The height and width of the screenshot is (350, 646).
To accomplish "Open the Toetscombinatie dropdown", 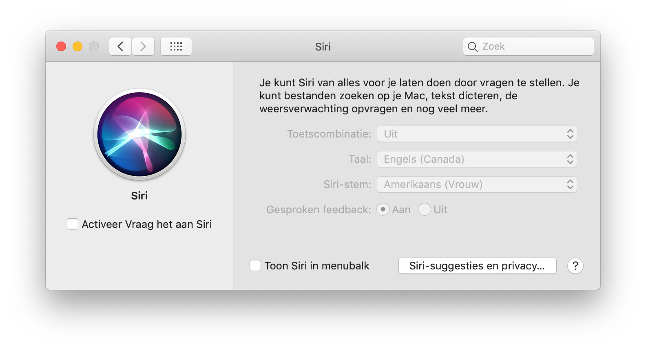I will [477, 134].
